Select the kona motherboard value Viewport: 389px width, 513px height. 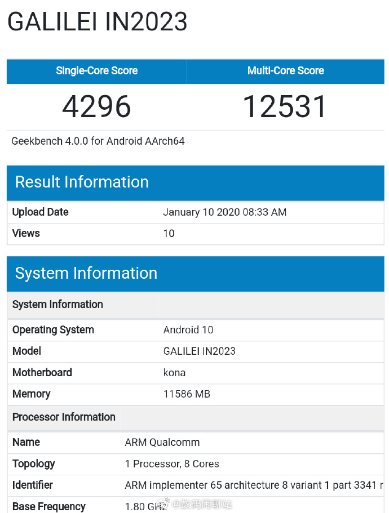[x=174, y=373]
